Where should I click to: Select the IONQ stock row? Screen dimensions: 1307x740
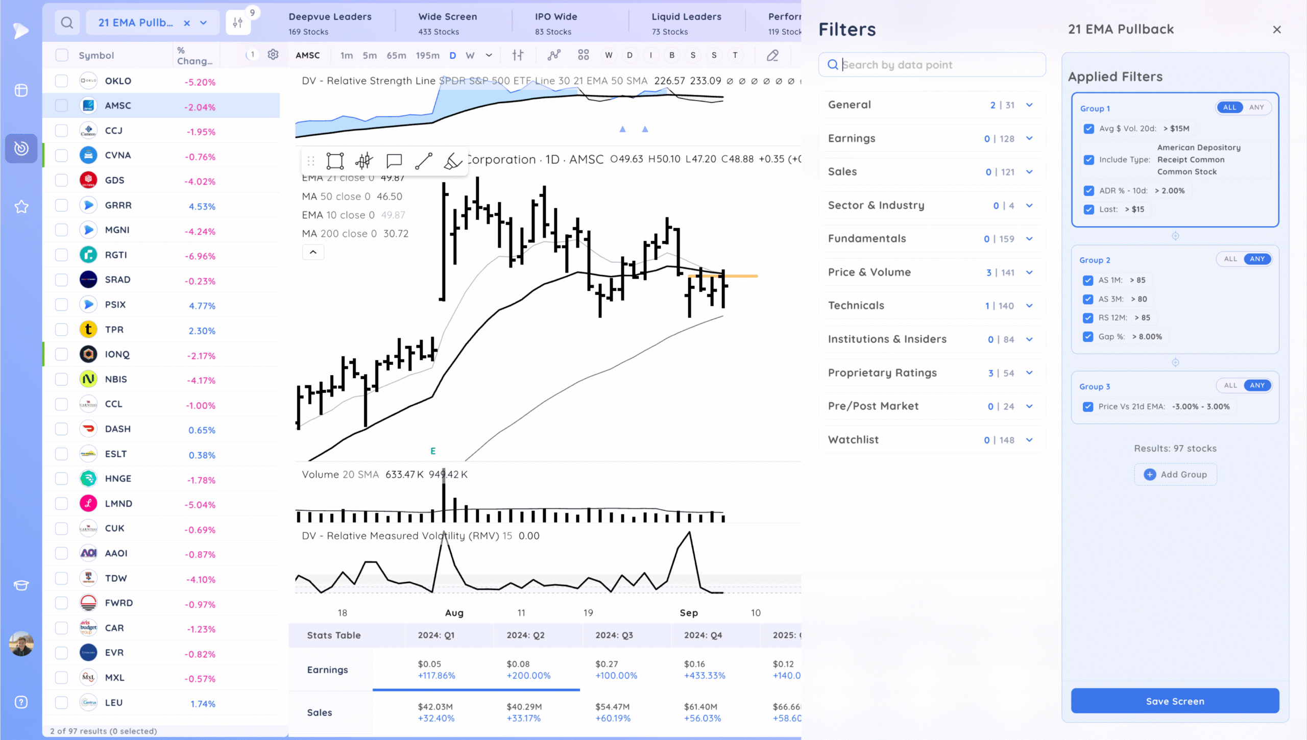(x=161, y=354)
